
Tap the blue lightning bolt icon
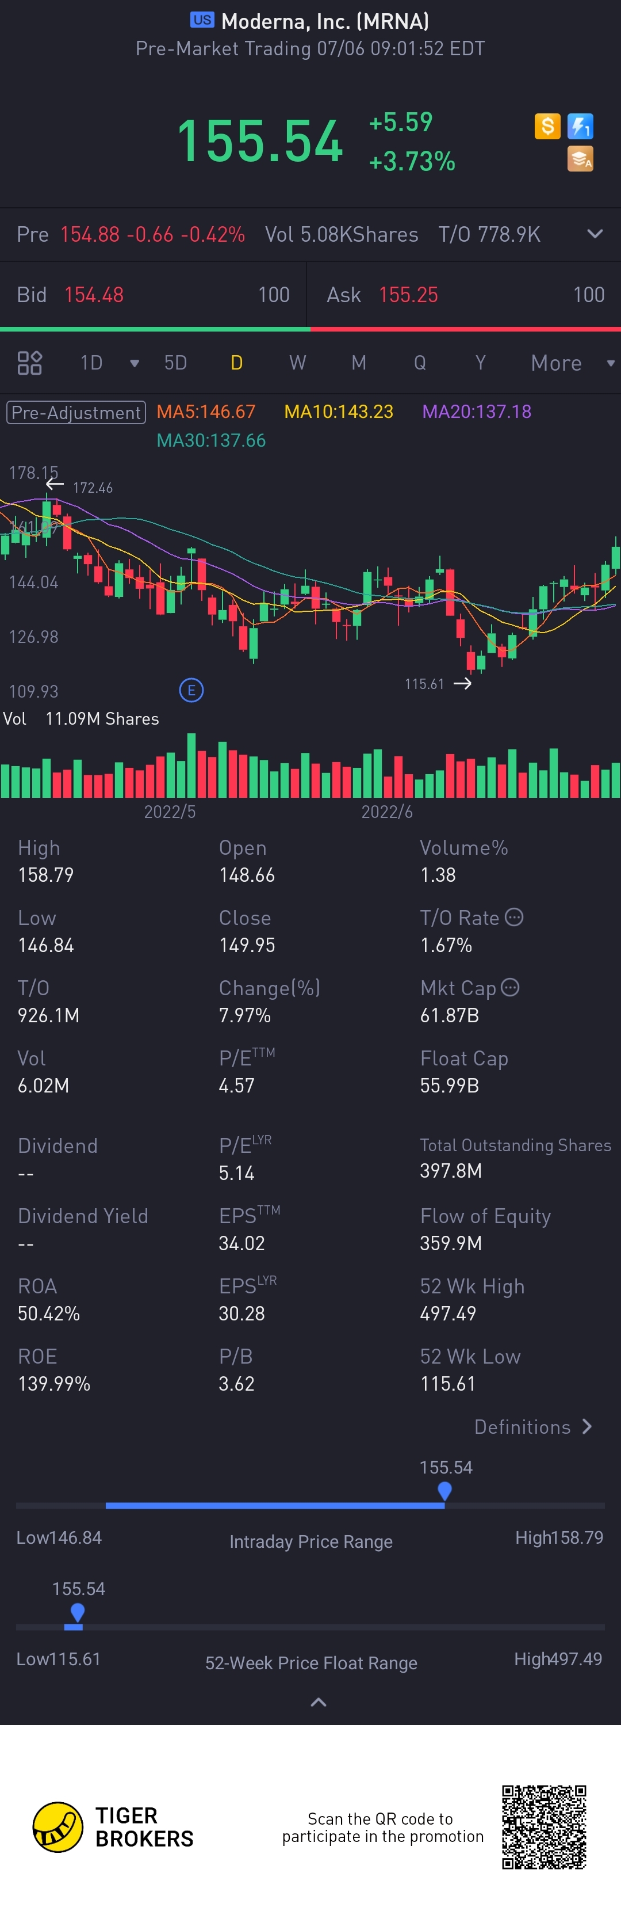581,126
